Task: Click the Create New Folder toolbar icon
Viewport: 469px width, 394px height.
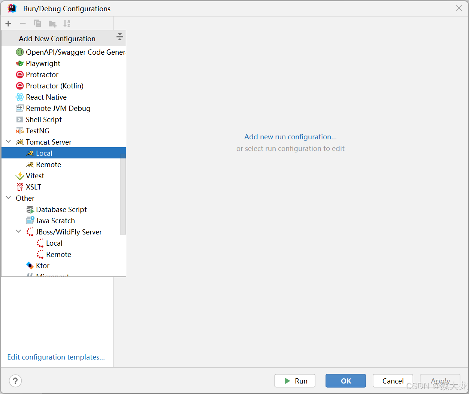Action: [x=52, y=24]
